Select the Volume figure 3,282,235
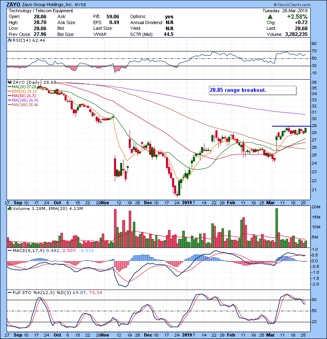 click(296, 34)
